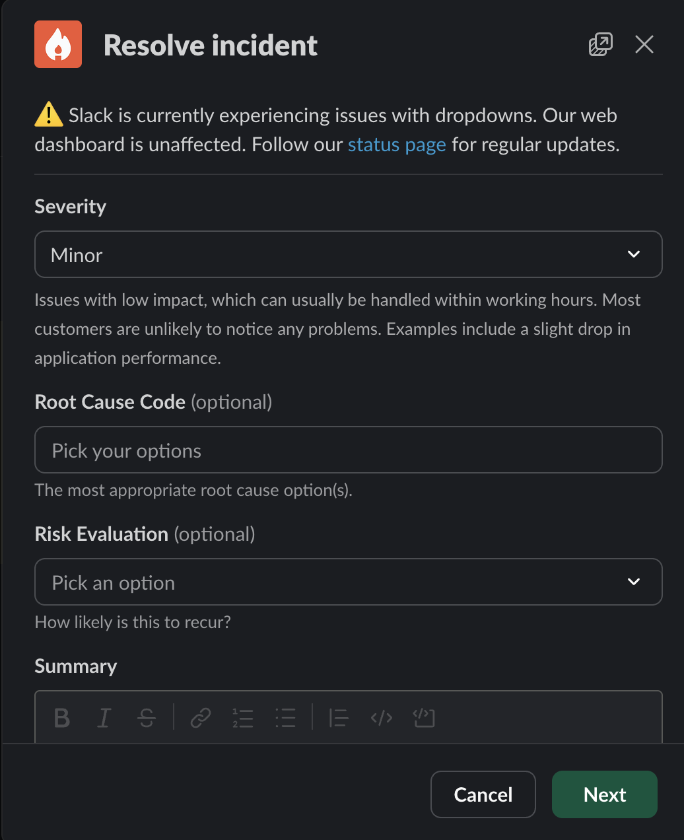Apply blockquote formatting
Image resolution: width=684 pixels, height=840 pixels.
(x=339, y=717)
